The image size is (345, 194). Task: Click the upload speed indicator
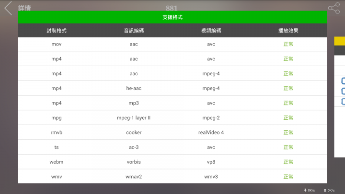tap(329, 190)
